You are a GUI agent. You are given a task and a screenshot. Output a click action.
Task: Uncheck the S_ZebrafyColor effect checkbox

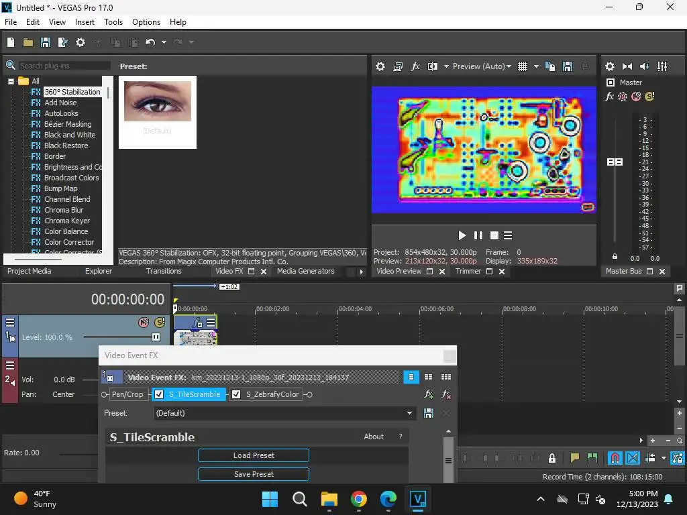click(x=236, y=394)
